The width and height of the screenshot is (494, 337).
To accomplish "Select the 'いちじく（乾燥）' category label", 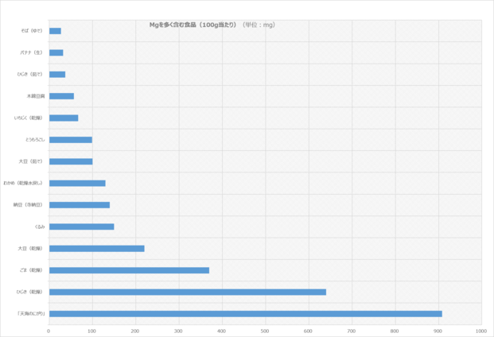I will (x=28, y=118).
